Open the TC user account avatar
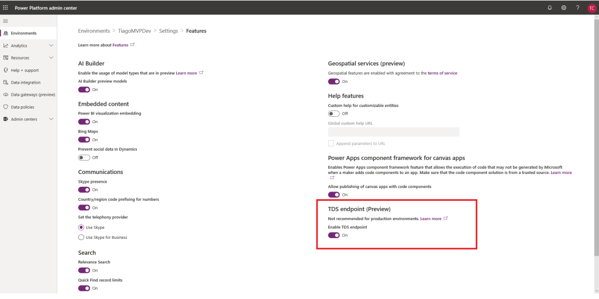599x299 pixels. click(x=591, y=8)
